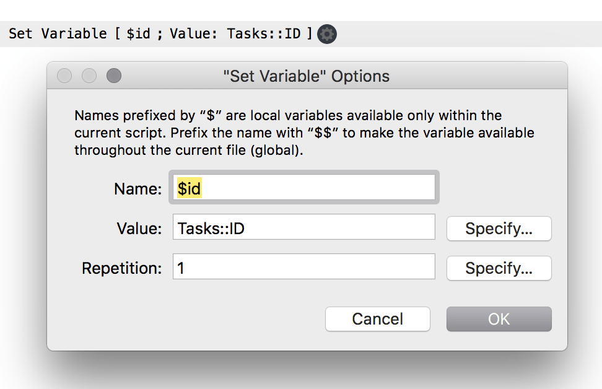Click $id in the script step line
The width and height of the screenshot is (602, 389).
click(x=138, y=33)
